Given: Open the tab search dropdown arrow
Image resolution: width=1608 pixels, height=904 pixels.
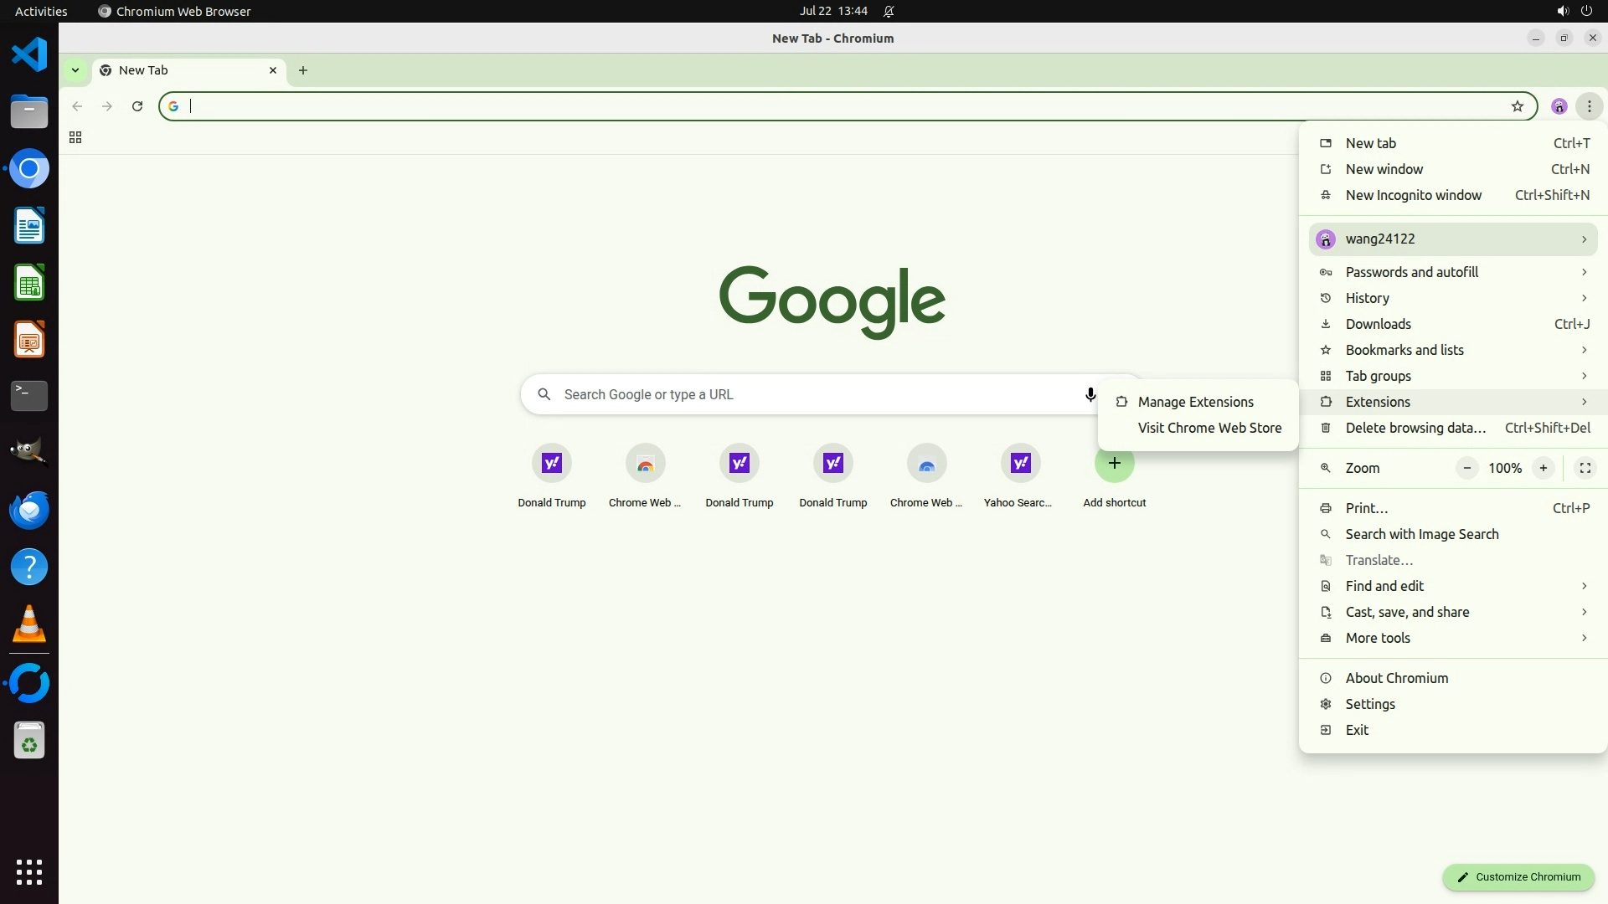Looking at the screenshot, I should (x=75, y=70).
